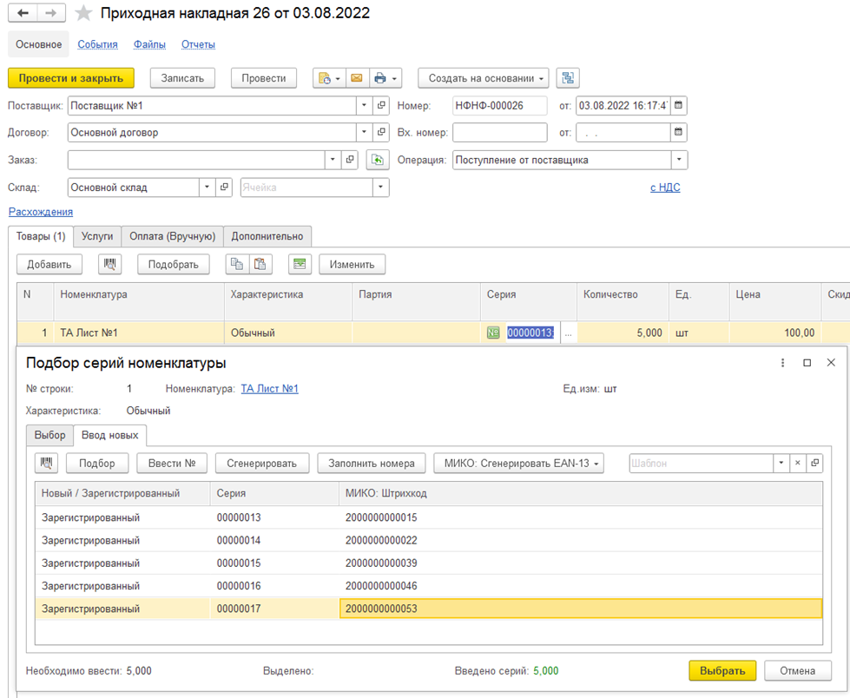Click into the Вх. номер input field

tap(500, 132)
